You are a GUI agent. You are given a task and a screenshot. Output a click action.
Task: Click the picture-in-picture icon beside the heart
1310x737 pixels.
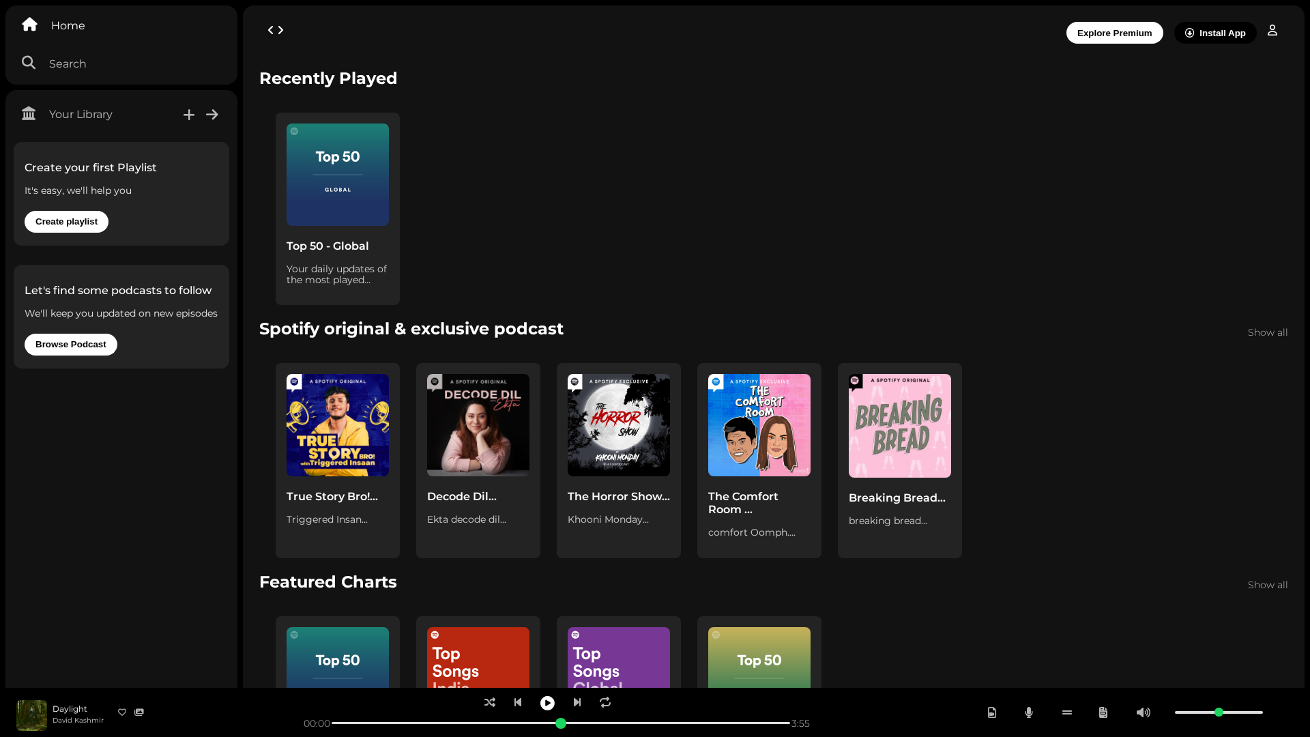click(x=139, y=712)
